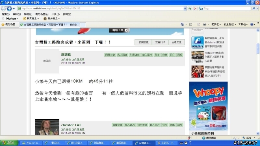This screenshot has width=260, height=146.
Task: Click the 訂閱主題 button
Action: (143, 42)
